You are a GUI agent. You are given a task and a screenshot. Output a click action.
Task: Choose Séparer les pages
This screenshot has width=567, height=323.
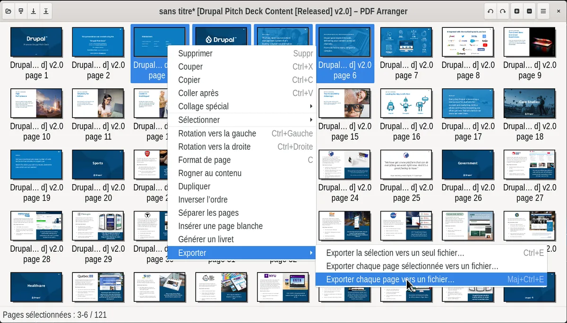[x=242, y=212]
